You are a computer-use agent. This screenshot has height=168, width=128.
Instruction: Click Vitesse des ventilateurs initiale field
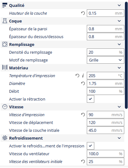(x=106, y=161)
